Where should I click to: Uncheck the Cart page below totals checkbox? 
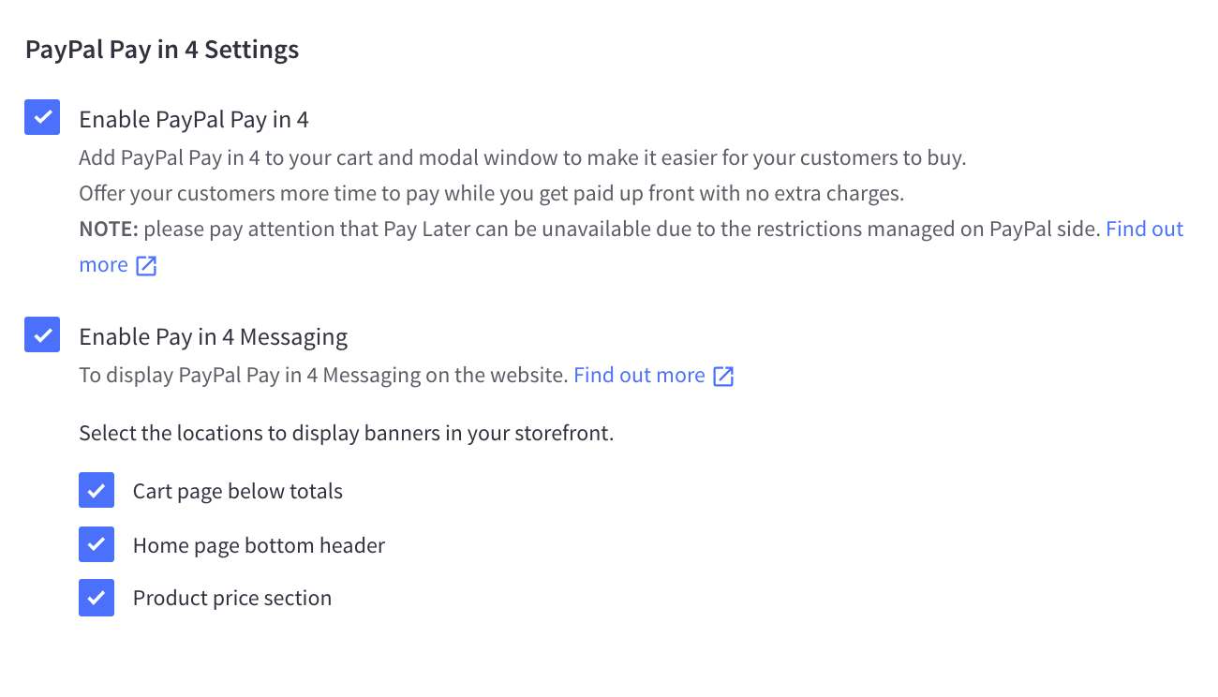(x=97, y=490)
